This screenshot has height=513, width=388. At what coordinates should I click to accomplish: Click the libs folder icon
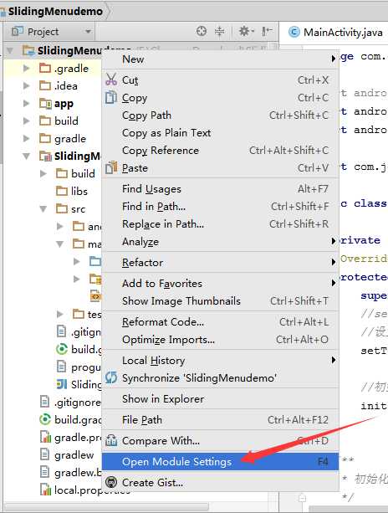62,191
